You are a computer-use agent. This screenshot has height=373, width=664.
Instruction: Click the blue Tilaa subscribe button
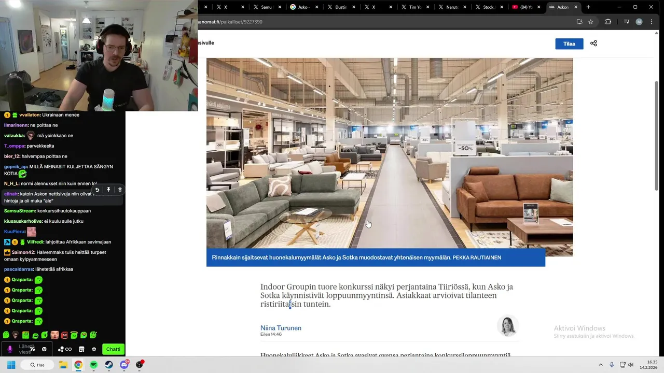[x=569, y=44]
